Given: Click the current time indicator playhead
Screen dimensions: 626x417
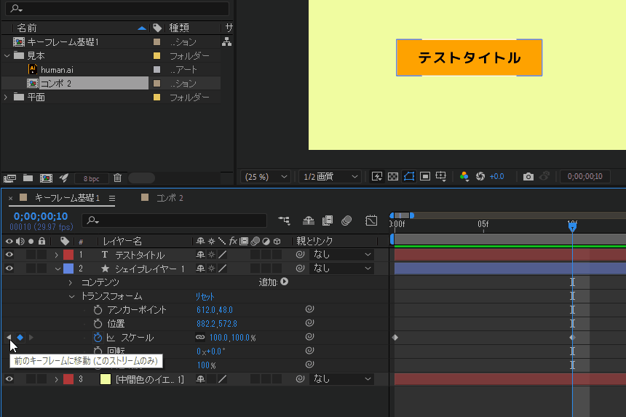Looking at the screenshot, I should tap(572, 226).
